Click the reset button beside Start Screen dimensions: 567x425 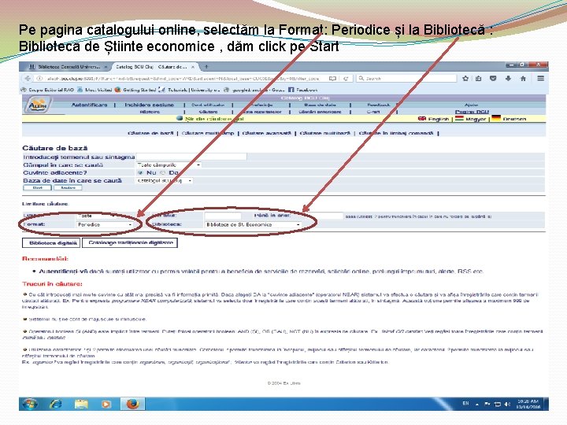(68, 187)
